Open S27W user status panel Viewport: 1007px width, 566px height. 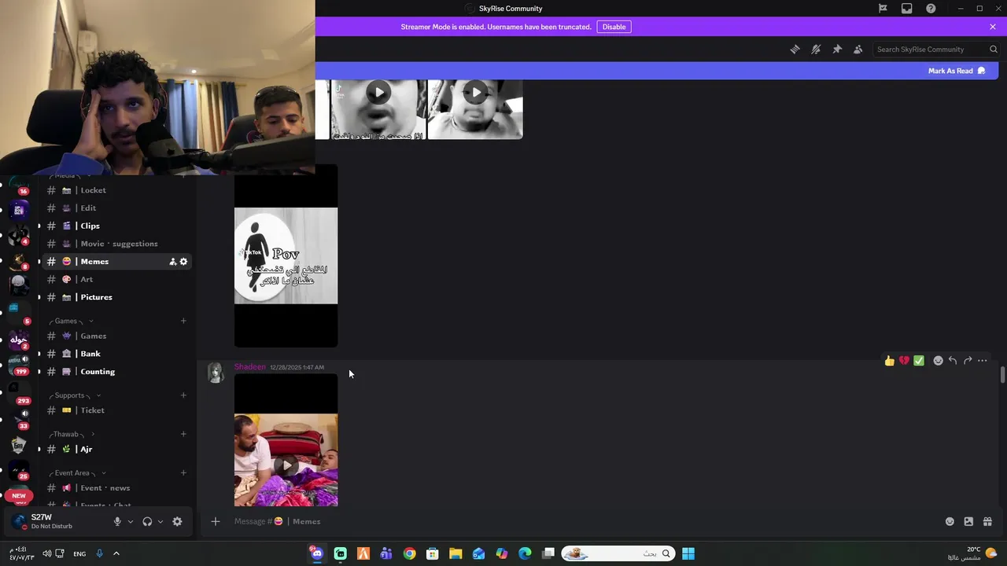(55, 521)
